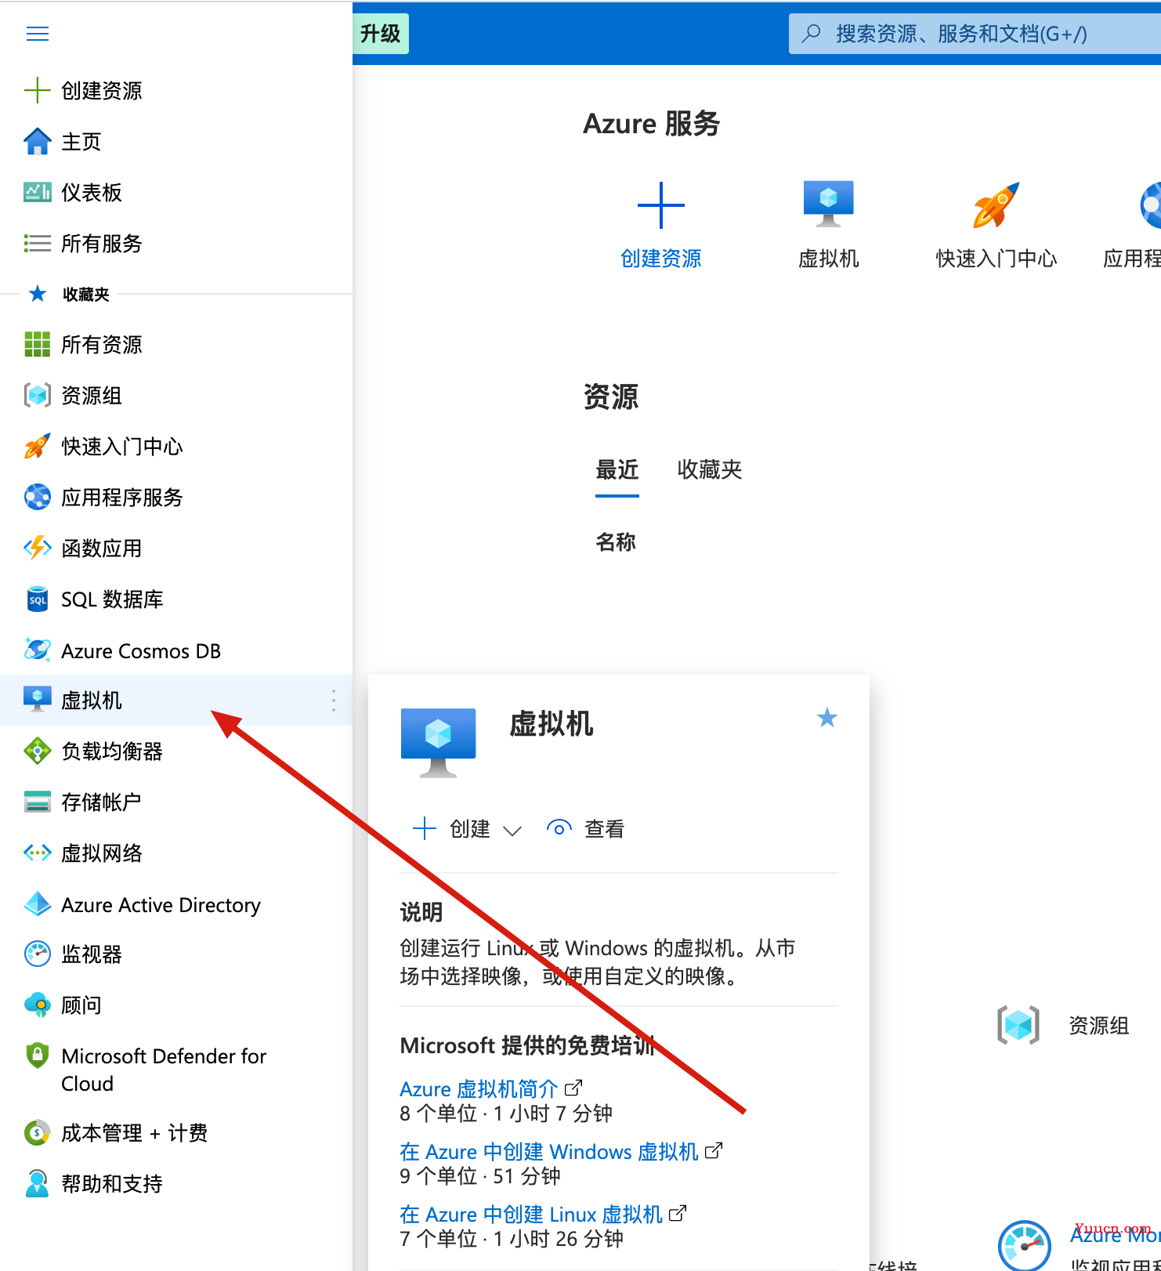Click the 资源组 label in main pane
The image size is (1161, 1271).
tap(1099, 1025)
